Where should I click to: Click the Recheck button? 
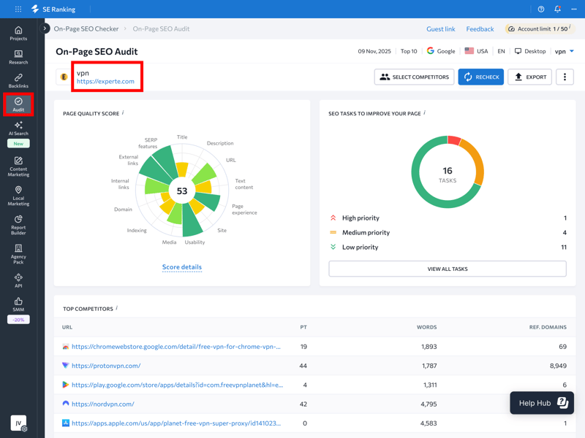click(480, 77)
